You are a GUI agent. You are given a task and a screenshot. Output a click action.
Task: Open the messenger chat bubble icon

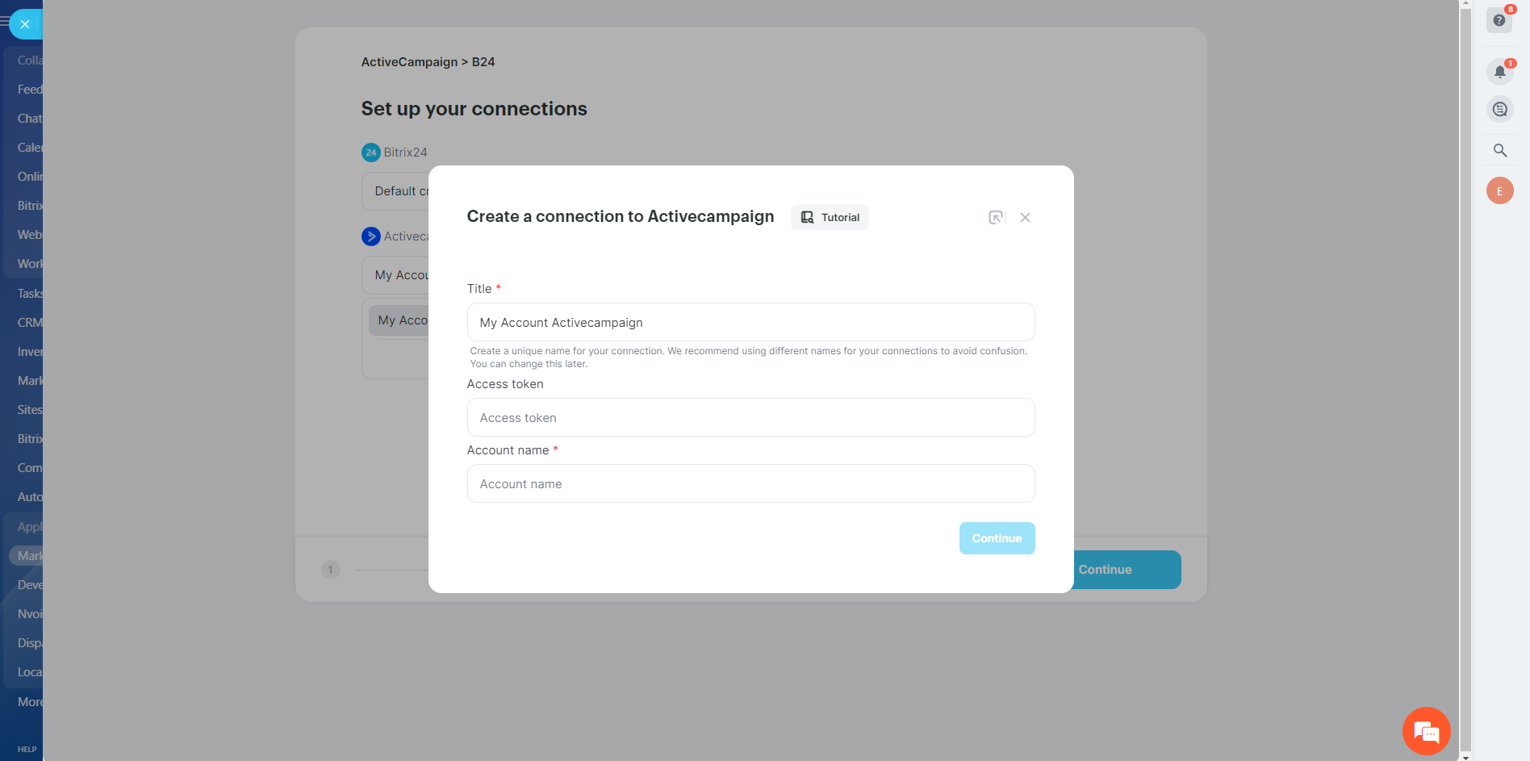[1499, 109]
